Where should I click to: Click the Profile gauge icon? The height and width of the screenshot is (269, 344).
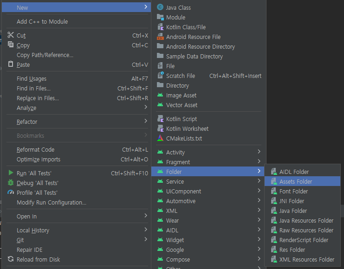[x=11, y=192]
